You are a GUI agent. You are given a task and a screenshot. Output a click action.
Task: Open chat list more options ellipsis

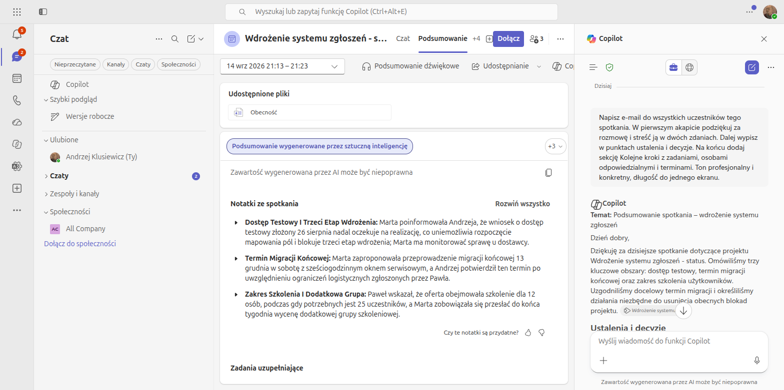pyautogui.click(x=159, y=39)
